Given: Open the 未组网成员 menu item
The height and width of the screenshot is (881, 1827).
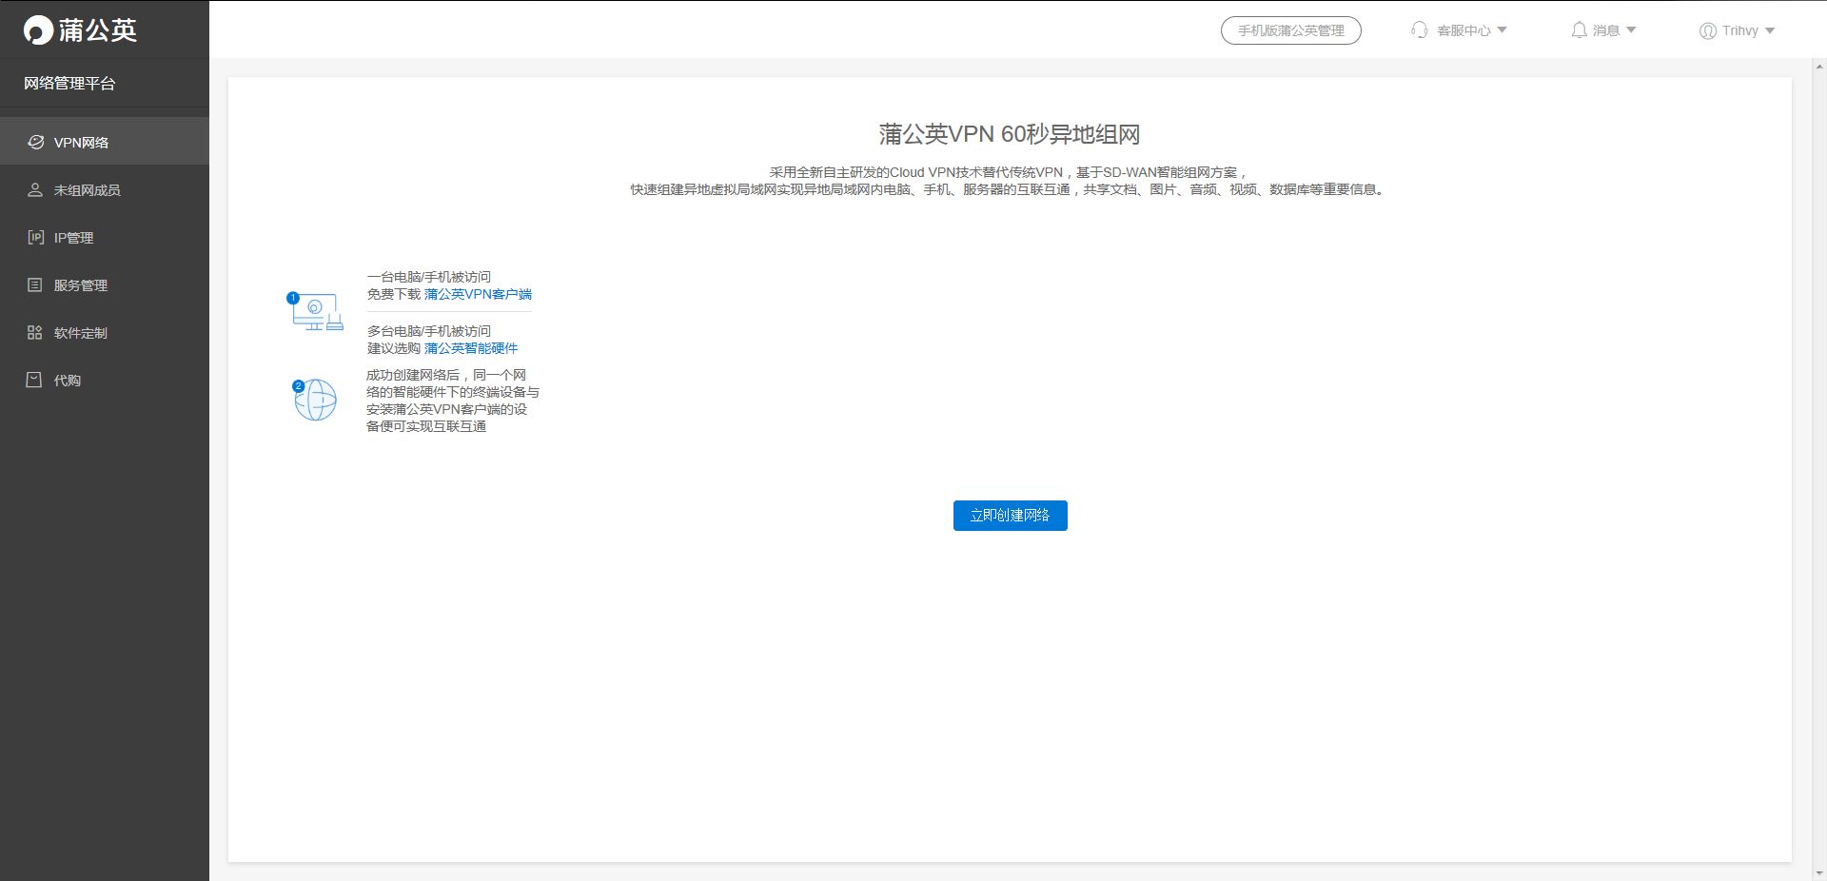Looking at the screenshot, I should pos(105,189).
